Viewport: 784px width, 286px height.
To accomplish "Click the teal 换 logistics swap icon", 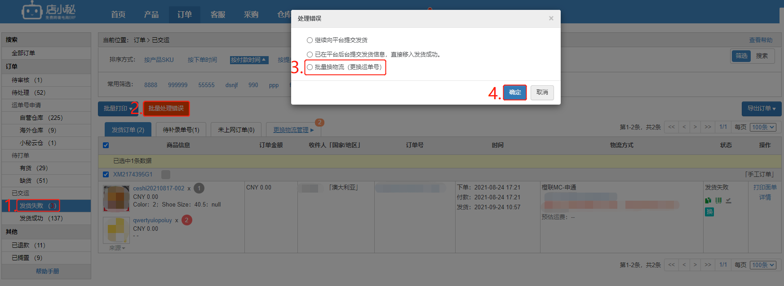I will coord(709,211).
